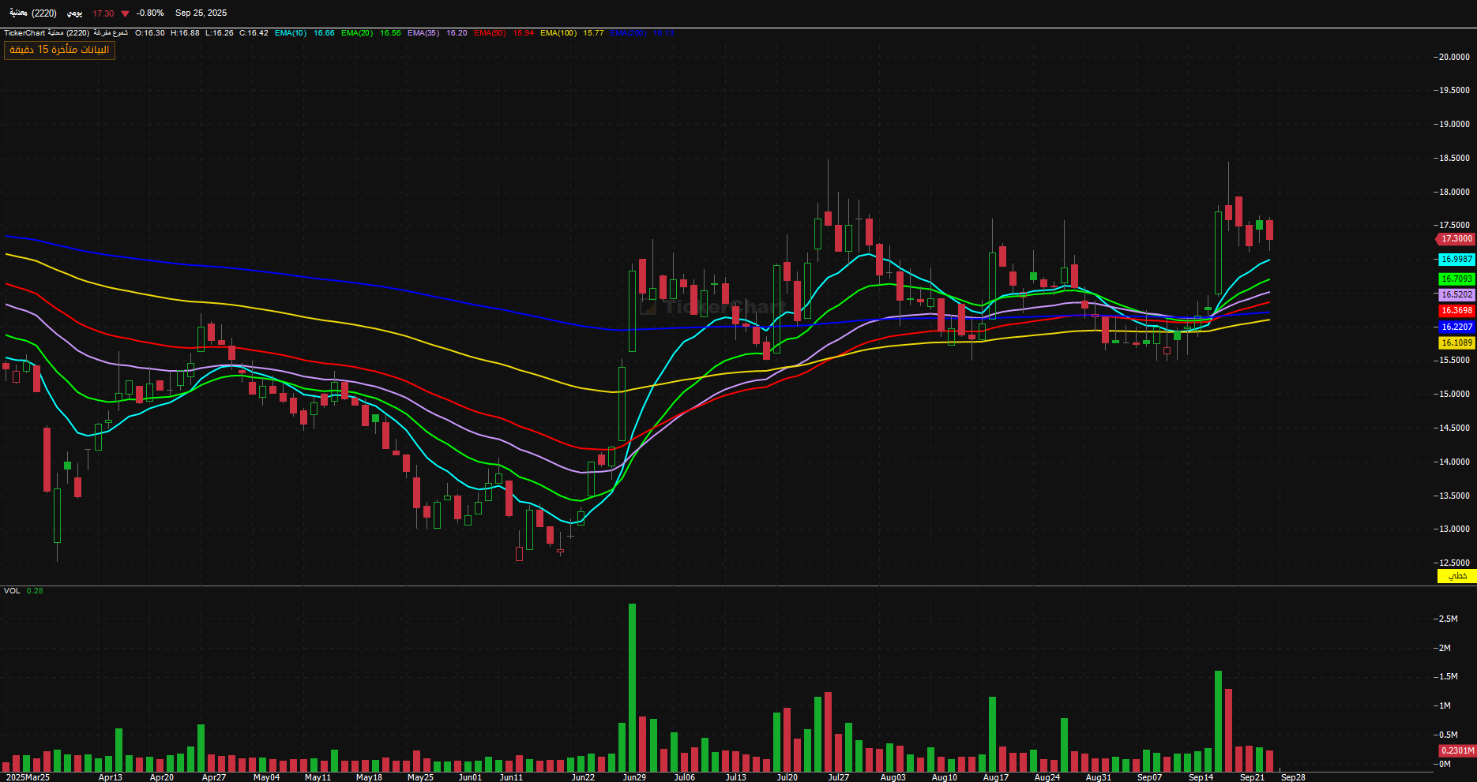Viewport: 1477px width, 782px height.
Task: Open the yellow خطي scale type selector
Action: [x=1456, y=576]
